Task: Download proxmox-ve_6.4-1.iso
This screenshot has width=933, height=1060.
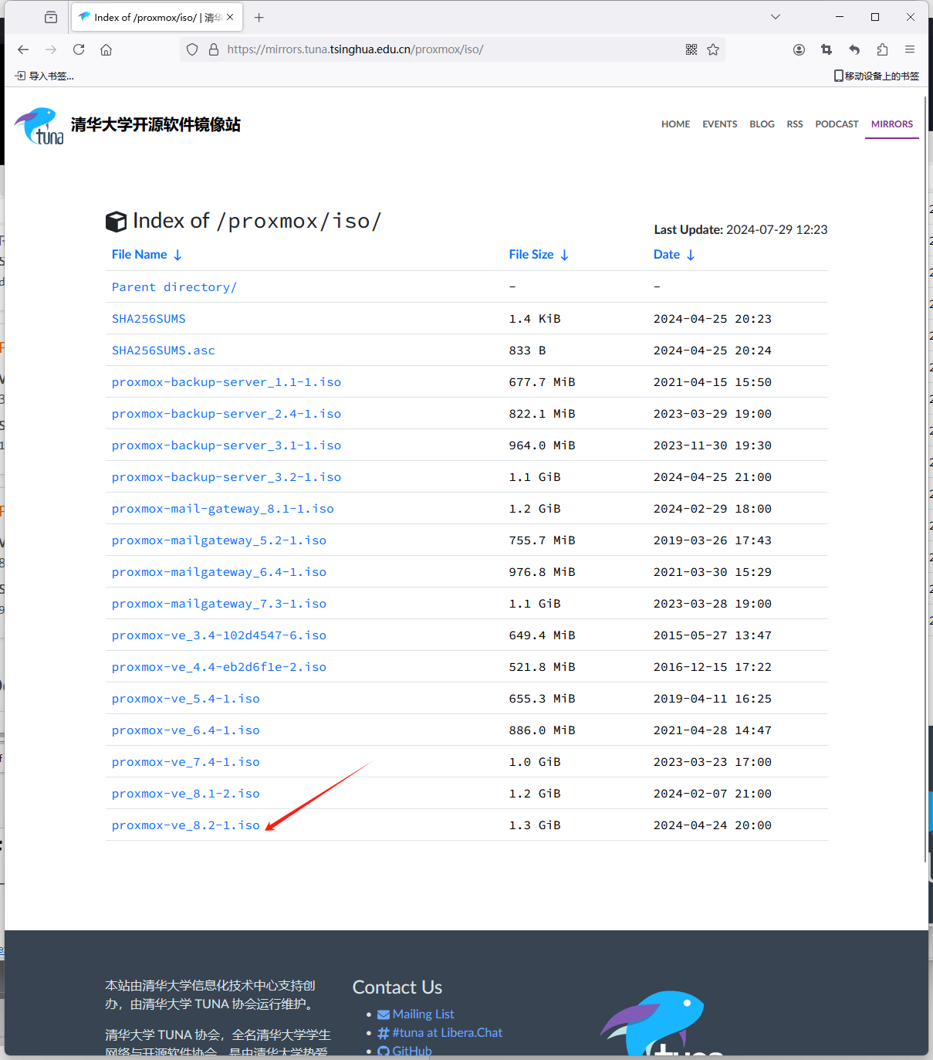Action: click(186, 730)
